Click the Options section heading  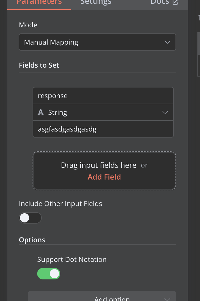tap(32, 240)
